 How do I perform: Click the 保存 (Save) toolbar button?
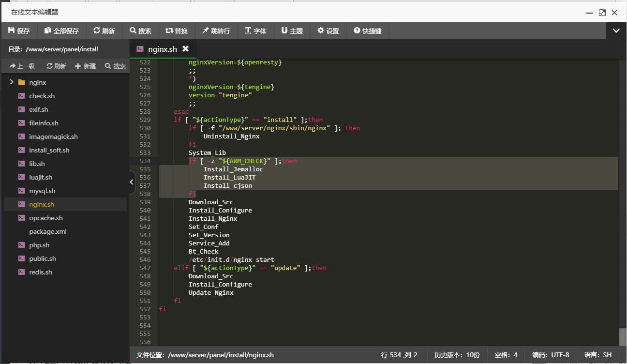(x=19, y=31)
